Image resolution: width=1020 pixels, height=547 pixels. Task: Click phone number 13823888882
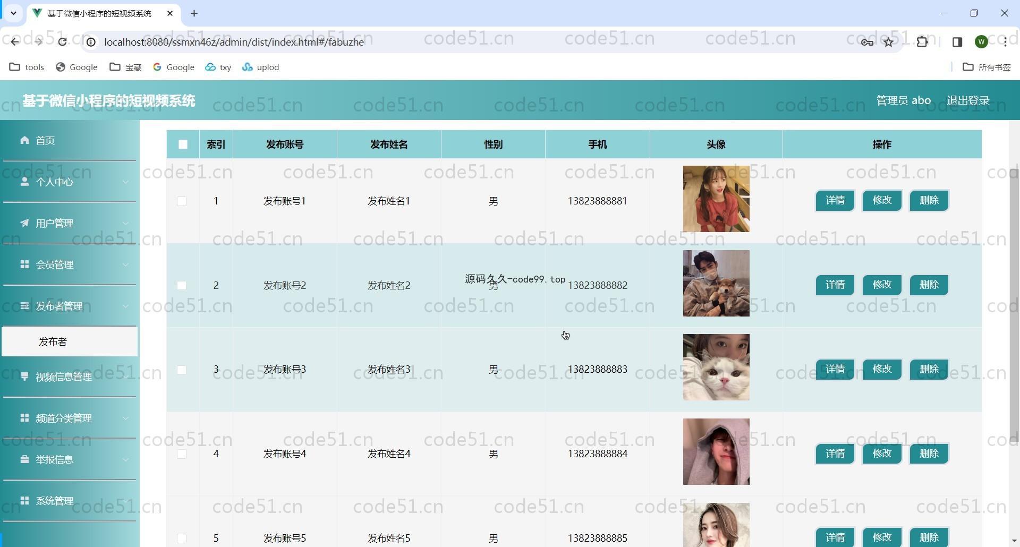click(x=598, y=285)
